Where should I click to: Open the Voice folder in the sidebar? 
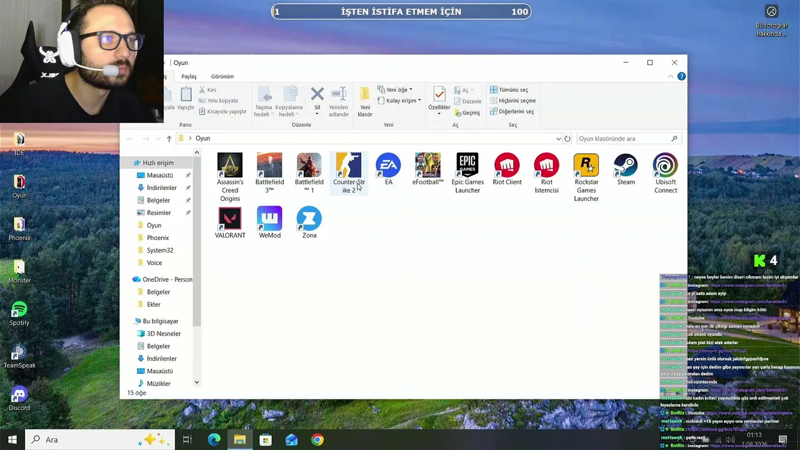tap(154, 262)
